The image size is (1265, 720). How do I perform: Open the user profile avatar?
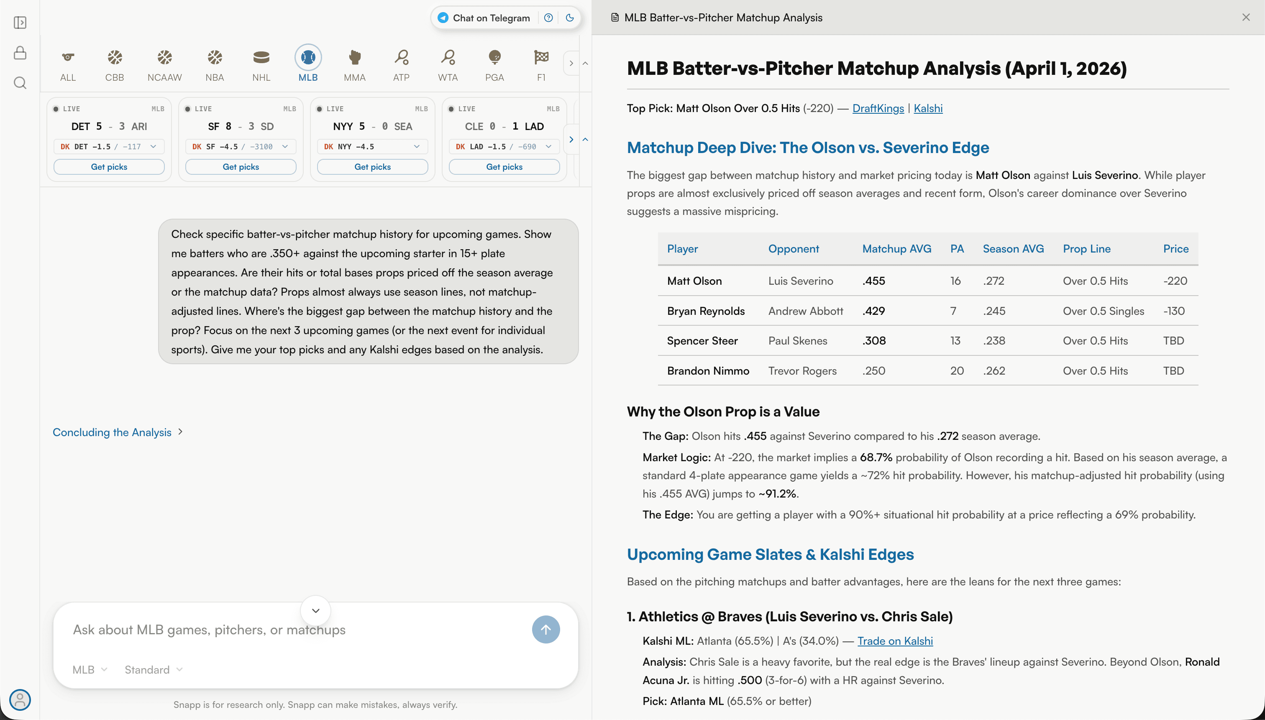(20, 700)
